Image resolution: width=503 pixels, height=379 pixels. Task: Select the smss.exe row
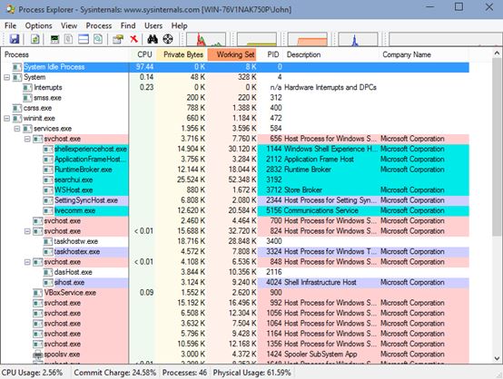click(235, 98)
